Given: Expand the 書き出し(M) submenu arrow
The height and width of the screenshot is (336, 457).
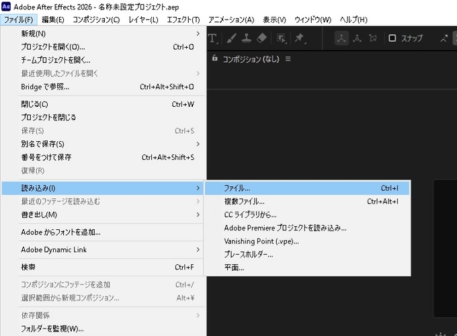Looking at the screenshot, I should tap(198, 215).
